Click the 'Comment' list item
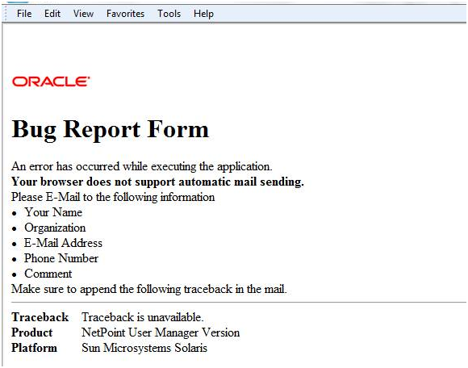 coord(48,274)
